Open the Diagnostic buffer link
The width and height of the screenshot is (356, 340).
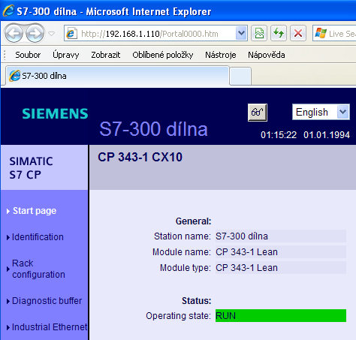tap(47, 301)
